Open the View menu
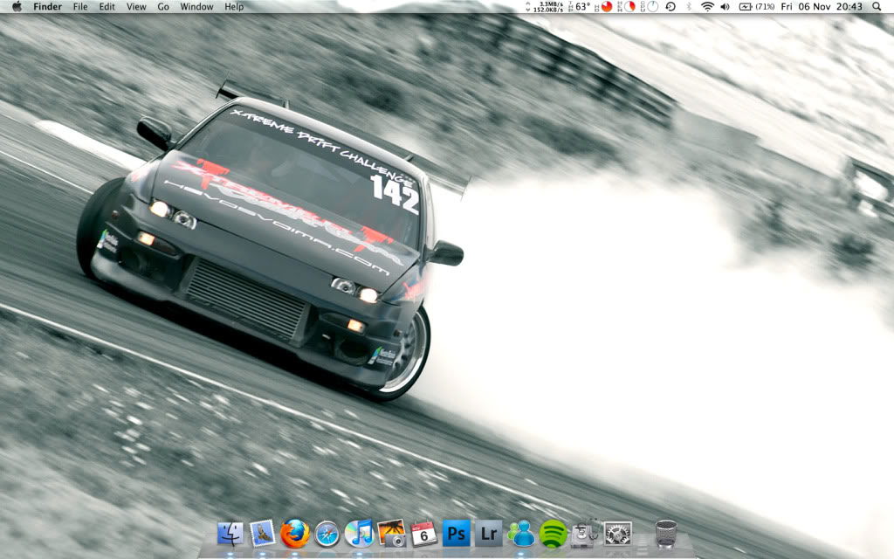The width and height of the screenshot is (894, 559). tap(136, 6)
